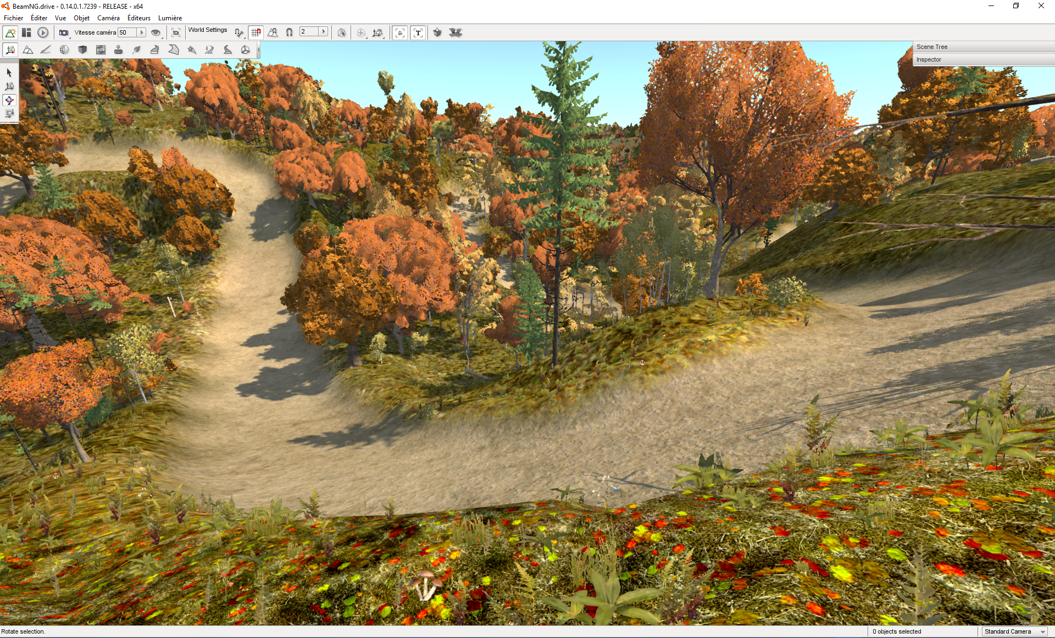Click the '0 objects selected' status text
Screen dimensions: 1055x638
click(897, 631)
